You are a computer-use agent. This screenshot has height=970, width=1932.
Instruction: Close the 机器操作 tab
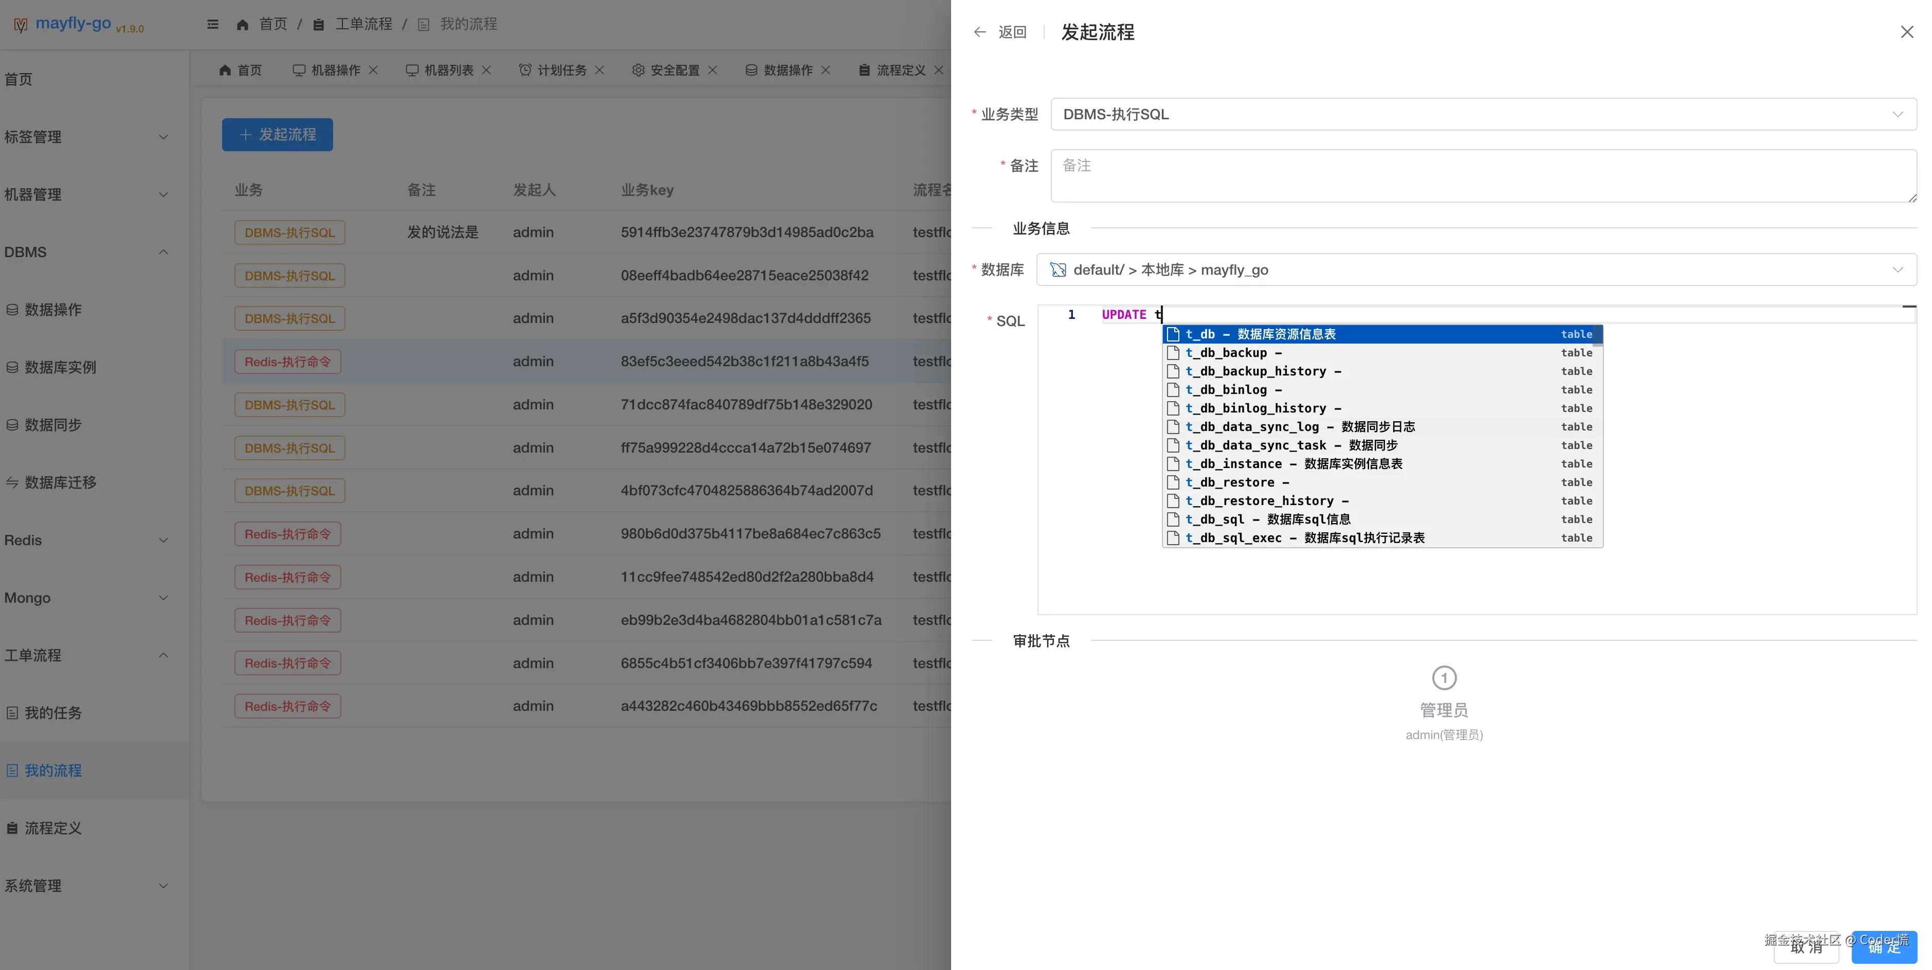(x=374, y=70)
